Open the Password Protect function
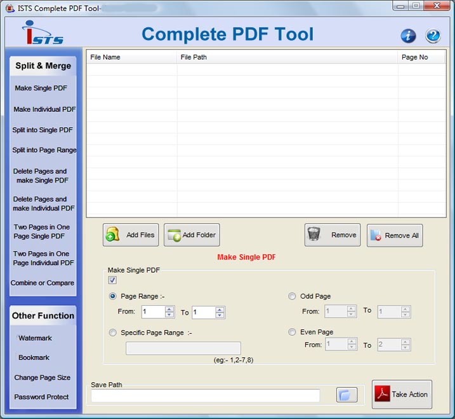Viewport: 455px width, 419px height. [41, 397]
